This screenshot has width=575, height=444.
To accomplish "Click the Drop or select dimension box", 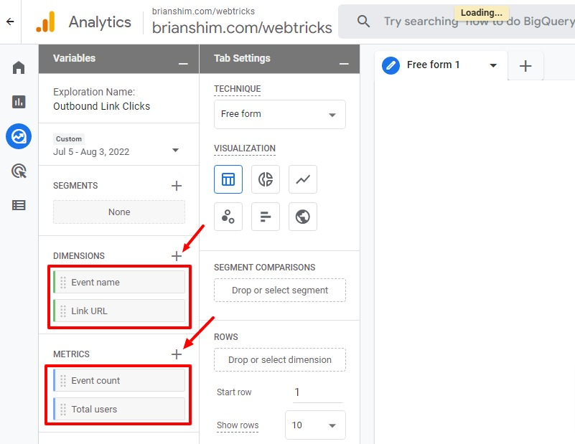I will 280,360.
